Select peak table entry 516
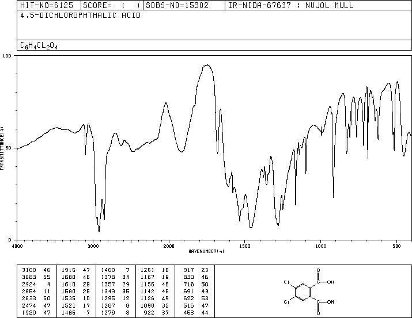The width and height of the screenshot is (412, 318). click(196, 306)
